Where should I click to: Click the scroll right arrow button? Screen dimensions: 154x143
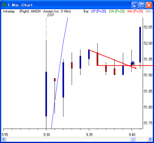[x=150, y=139]
